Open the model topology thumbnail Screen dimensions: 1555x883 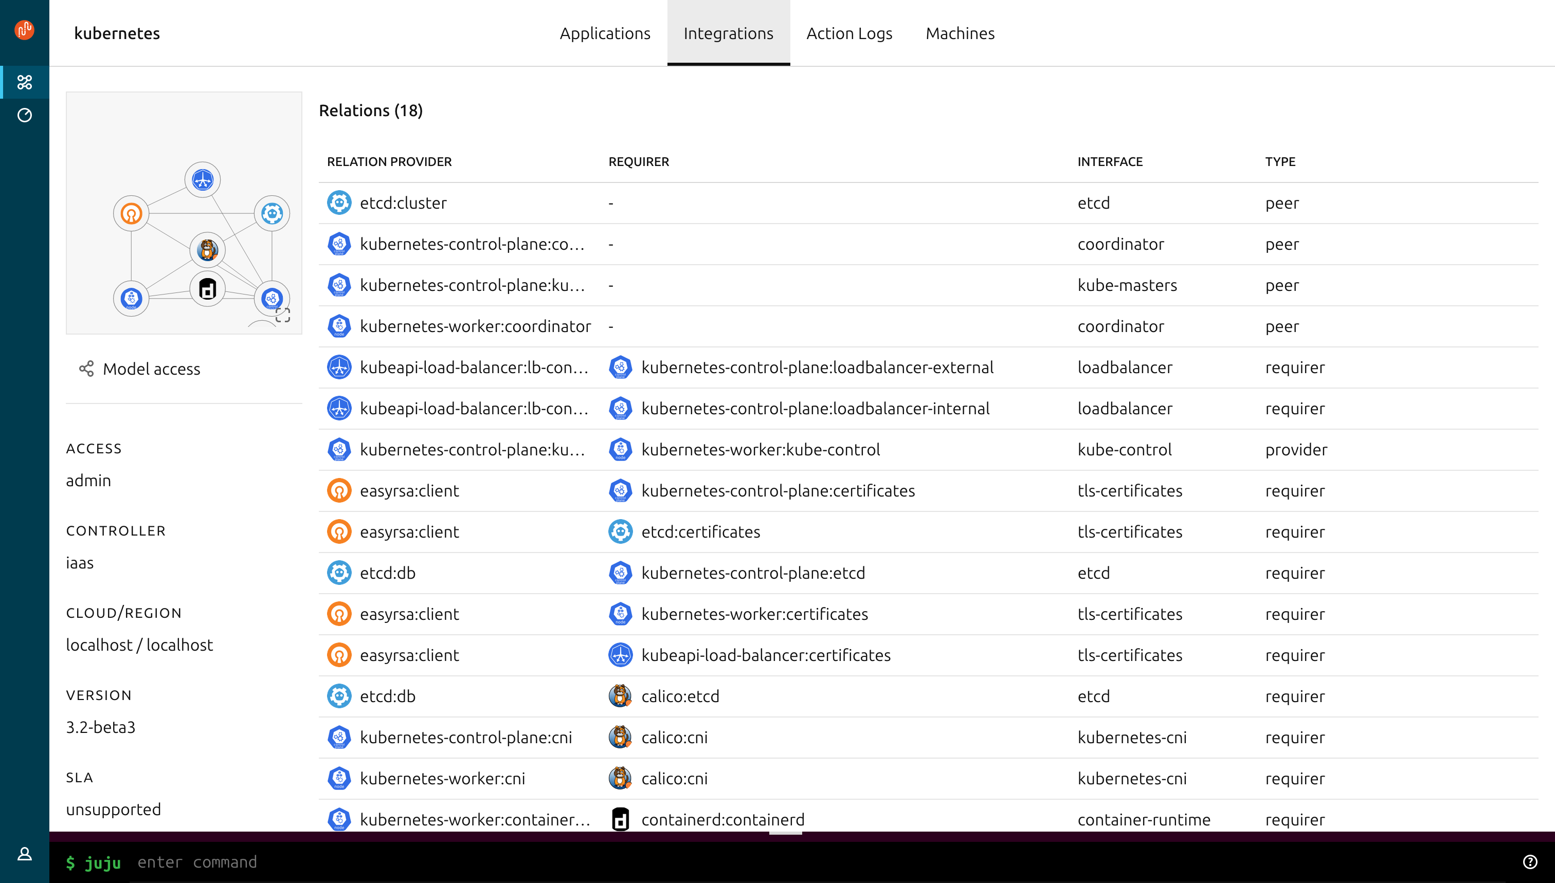click(184, 213)
